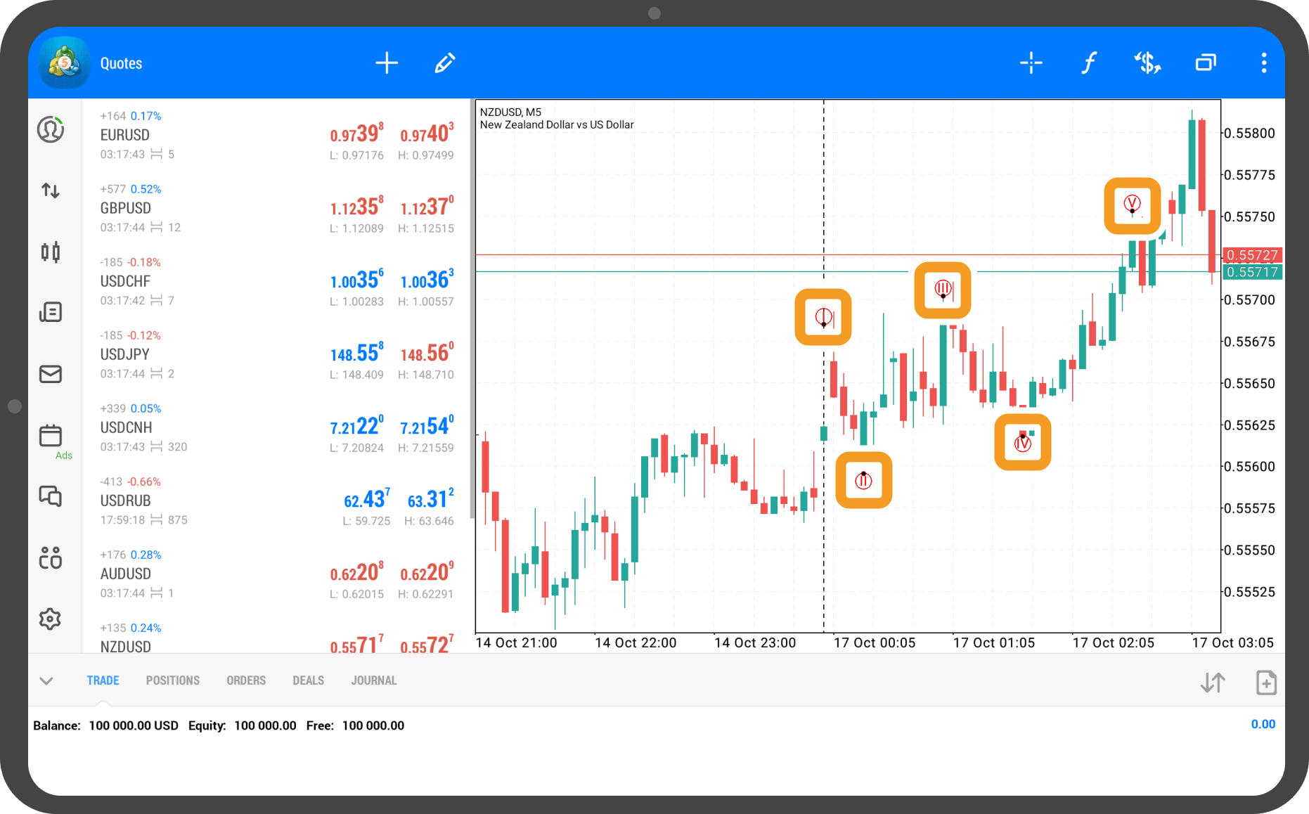The image size is (1309, 814).
Task: Open new order dollar icon
Action: point(1147,63)
